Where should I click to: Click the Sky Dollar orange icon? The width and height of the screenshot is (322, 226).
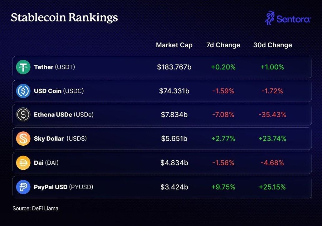click(x=23, y=139)
